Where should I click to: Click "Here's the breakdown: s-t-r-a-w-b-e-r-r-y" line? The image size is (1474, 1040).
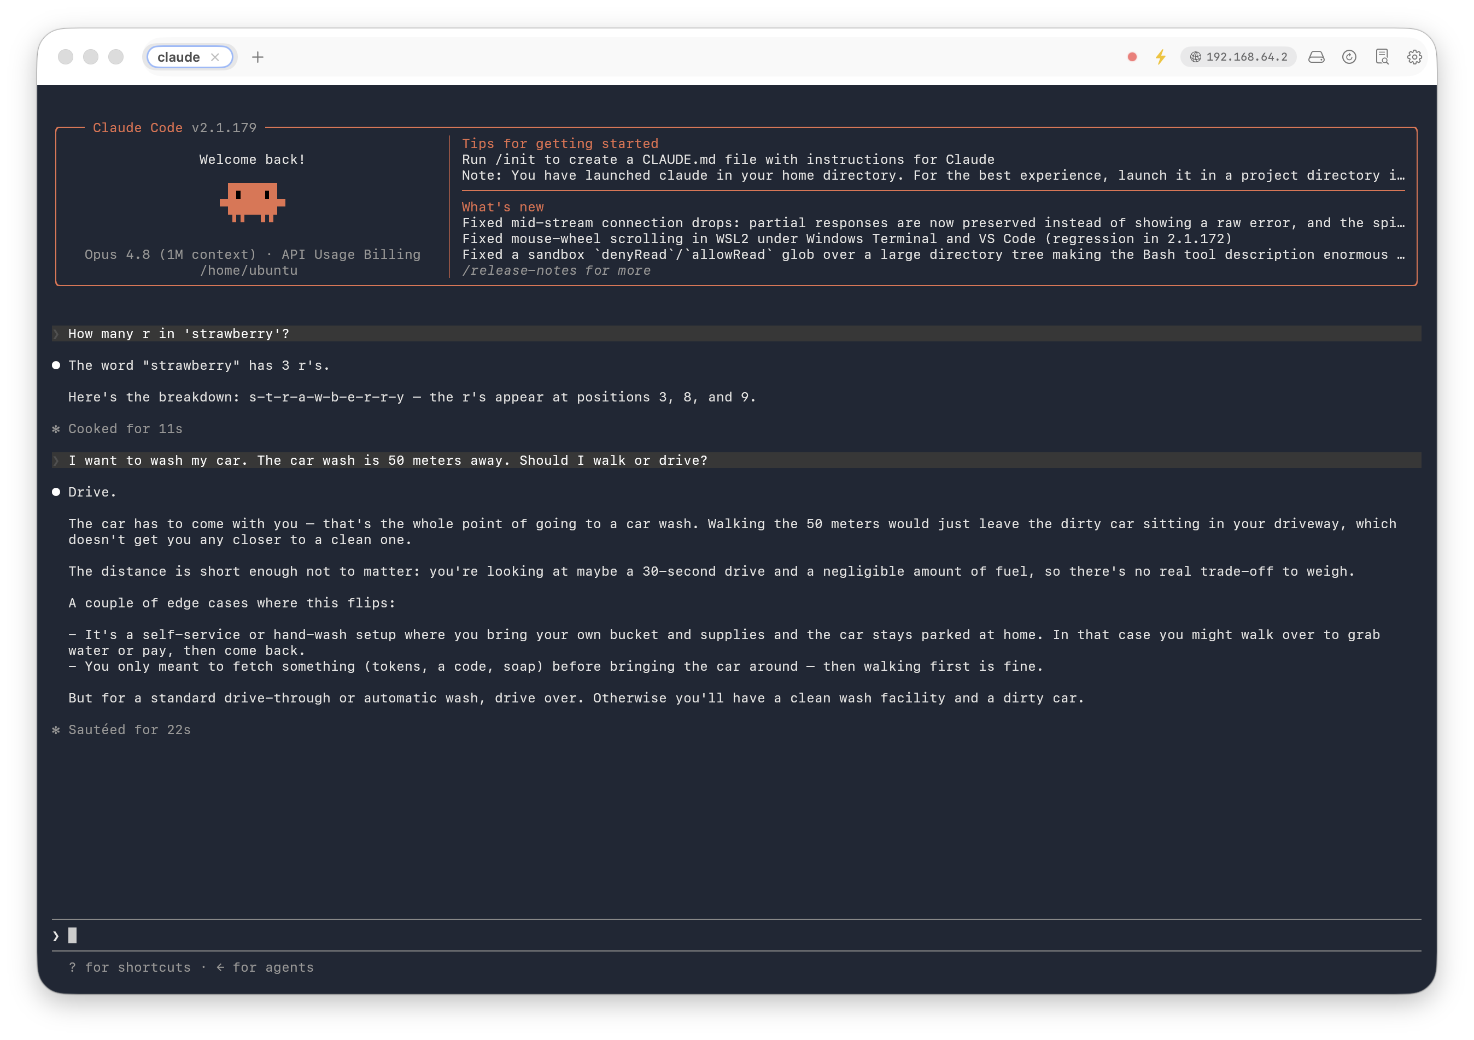coord(412,397)
